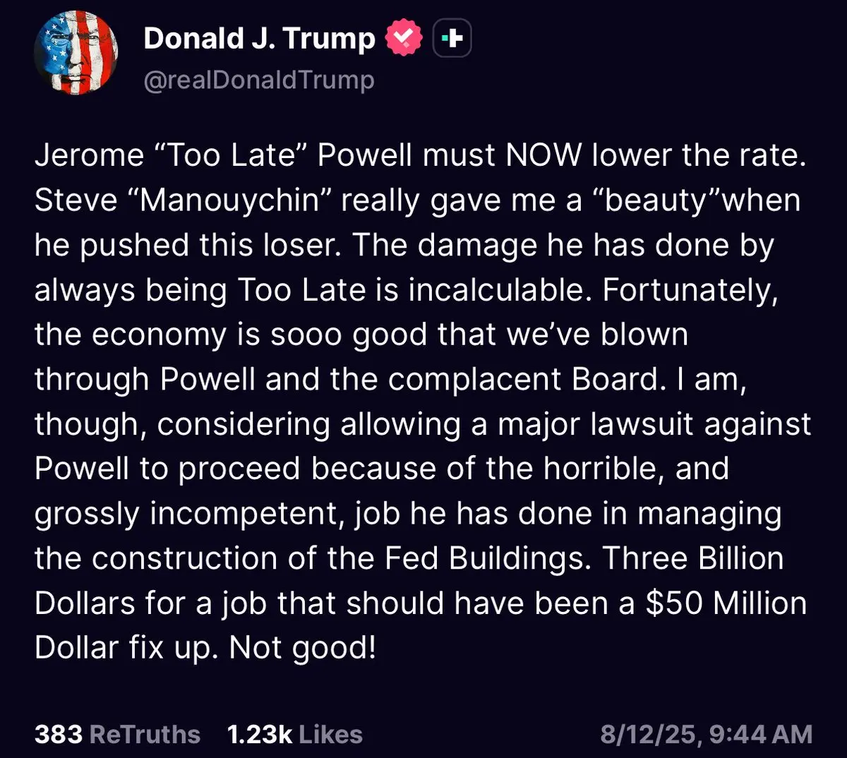Click the closing phrase "Not good!"
Screen dimensions: 847x758
coord(303,648)
